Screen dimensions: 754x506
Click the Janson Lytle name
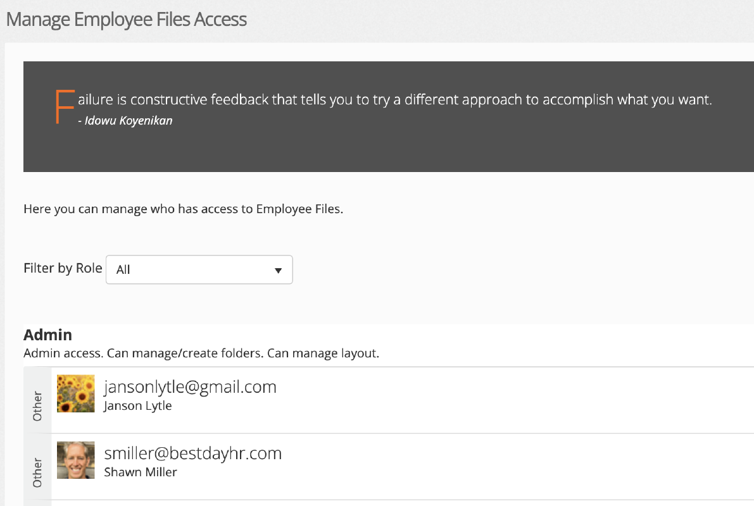click(137, 406)
